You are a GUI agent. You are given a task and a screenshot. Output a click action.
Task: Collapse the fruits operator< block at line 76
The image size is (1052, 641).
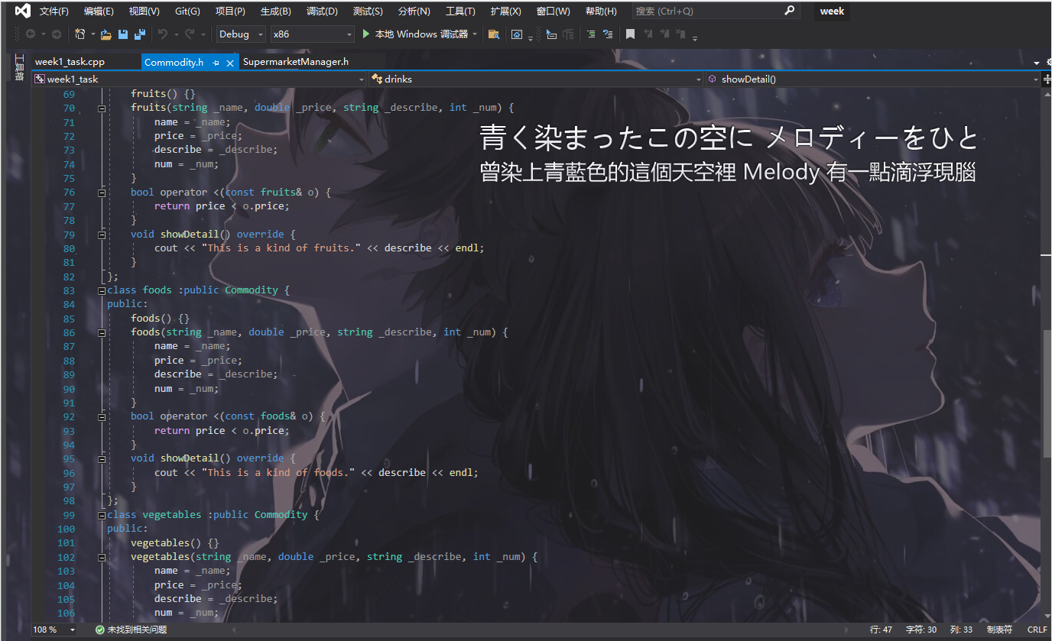click(102, 193)
